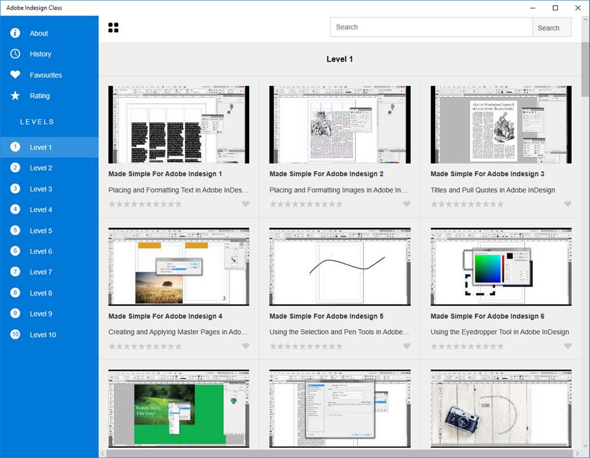Click the number 6 circle icon
590x458 pixels.
(15, 251)
